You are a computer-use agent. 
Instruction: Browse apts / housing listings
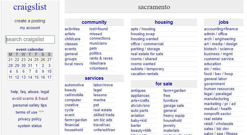coord(143,29)
